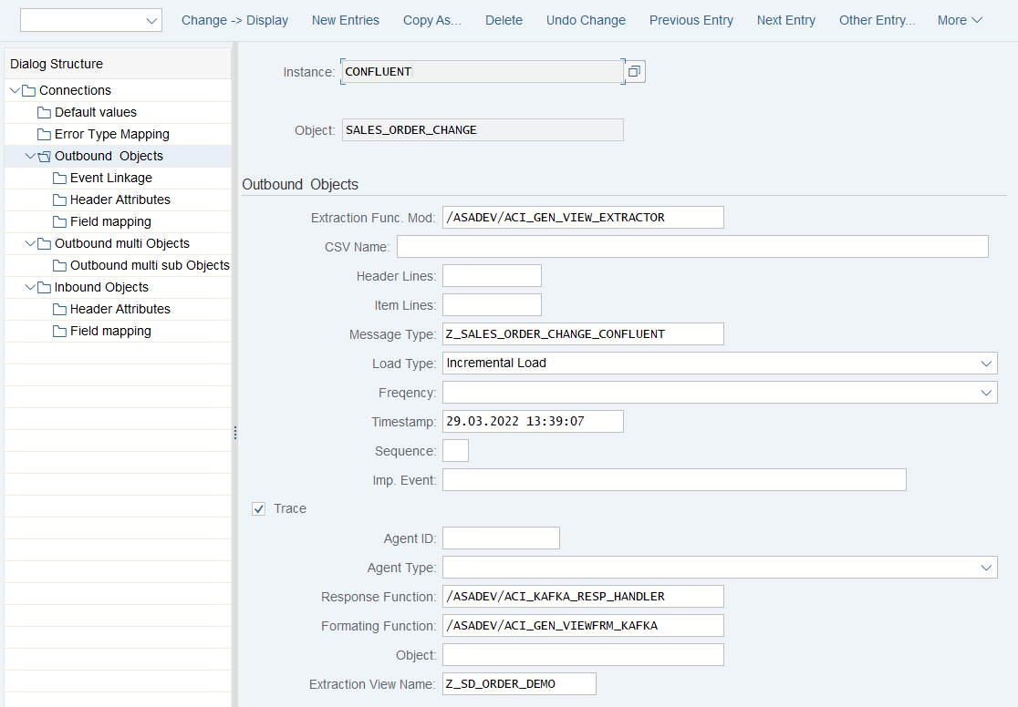Click the Instance field containing CONFLUENT
1018x707 pixels.
pos(482,71)
